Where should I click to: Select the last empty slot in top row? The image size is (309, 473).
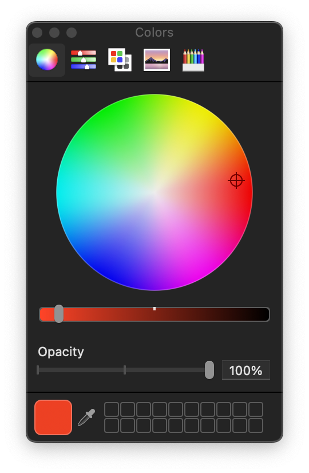coord(256,409)
